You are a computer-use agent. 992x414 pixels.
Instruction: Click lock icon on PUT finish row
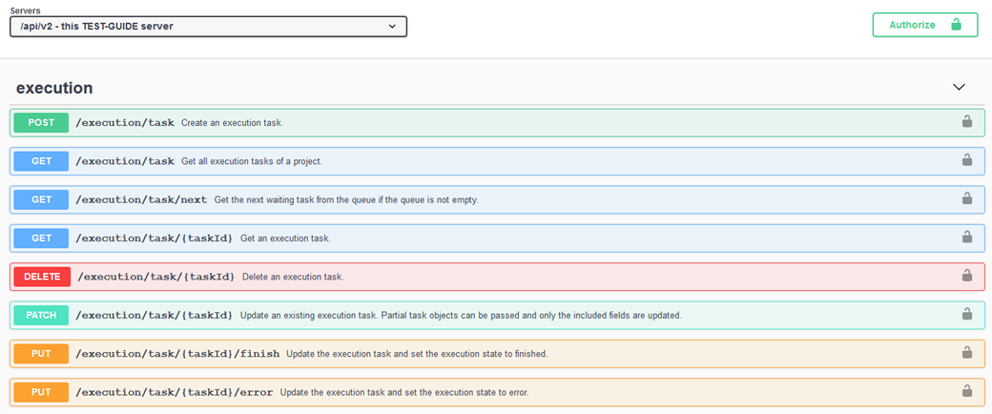click(x=966, y=353)
